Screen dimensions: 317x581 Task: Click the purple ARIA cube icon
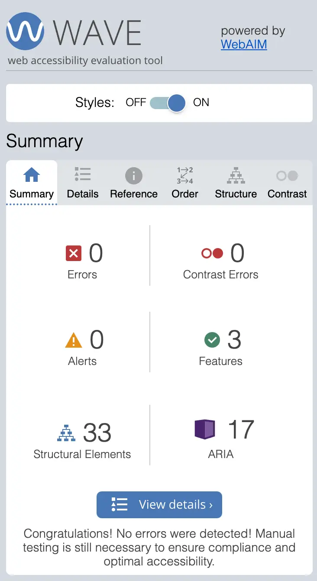point(205,429)
